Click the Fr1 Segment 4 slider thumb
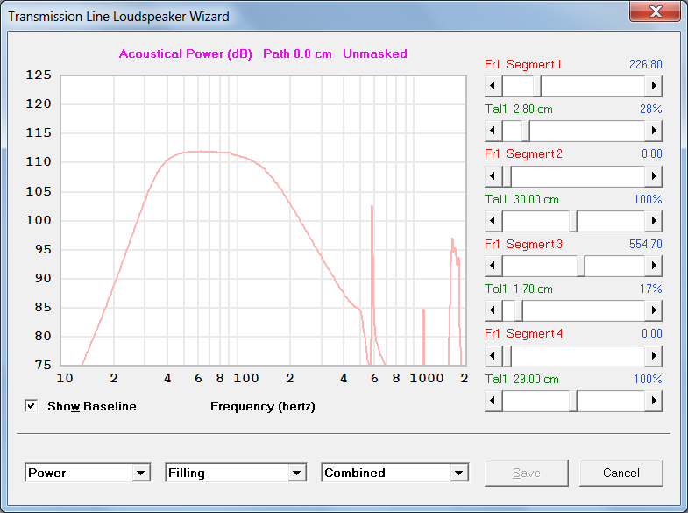The image size is (688, 513). pyautogui.click(x=507, y=355)
